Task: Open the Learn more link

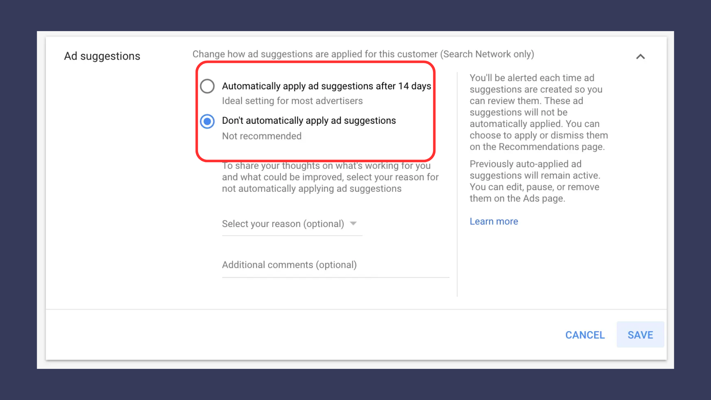Action: pos(494,221)
